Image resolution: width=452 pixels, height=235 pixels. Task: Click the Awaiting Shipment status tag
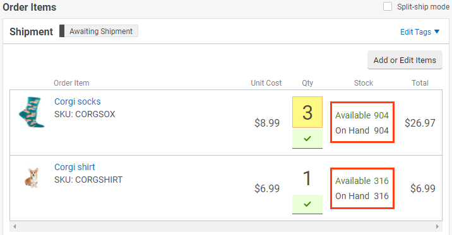coord(101,31)
